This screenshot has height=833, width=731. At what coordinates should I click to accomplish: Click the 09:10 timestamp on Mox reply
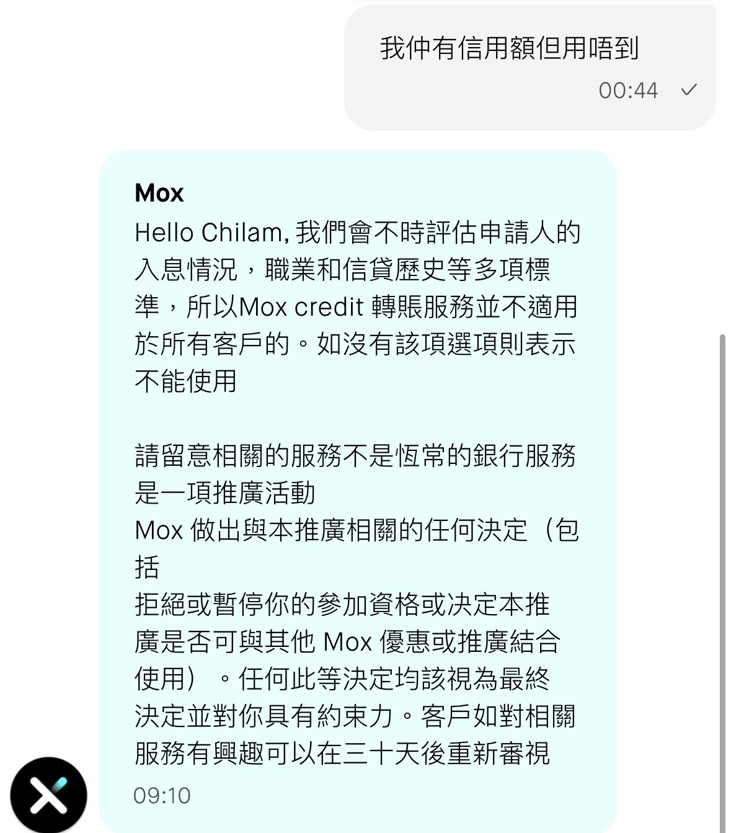[x=162, y=795]
